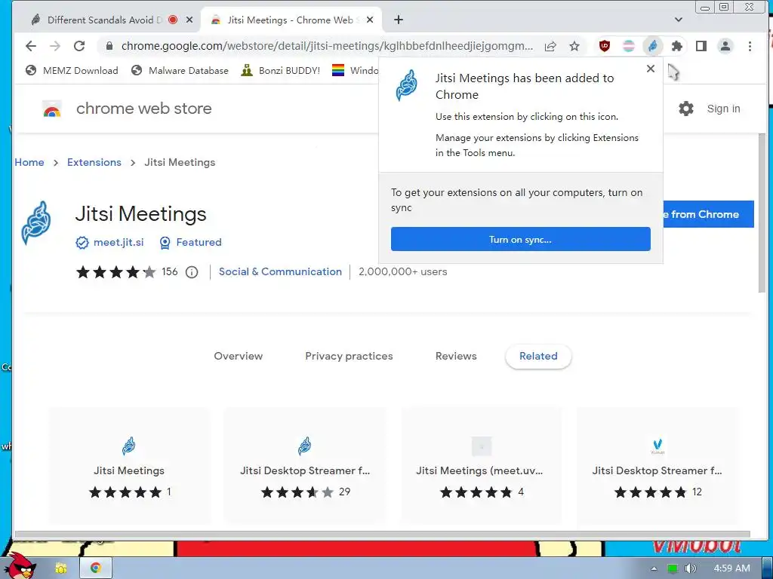Click the 4:59 AM taskbar clock
The image size is (773, 579).
731,568
